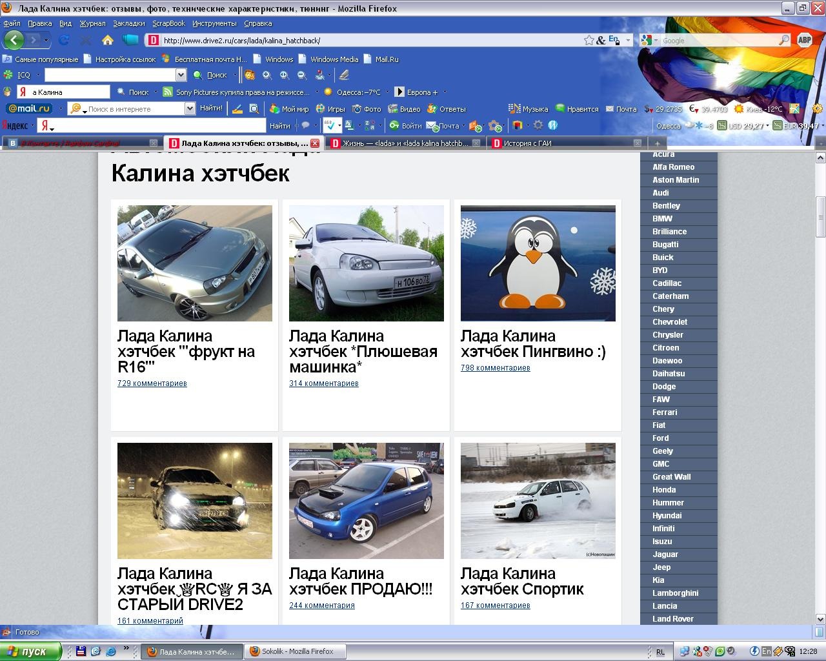This screenshot has height=661, width=826.
Task: Open the ScrapBook menu
Action: (168, 23)
